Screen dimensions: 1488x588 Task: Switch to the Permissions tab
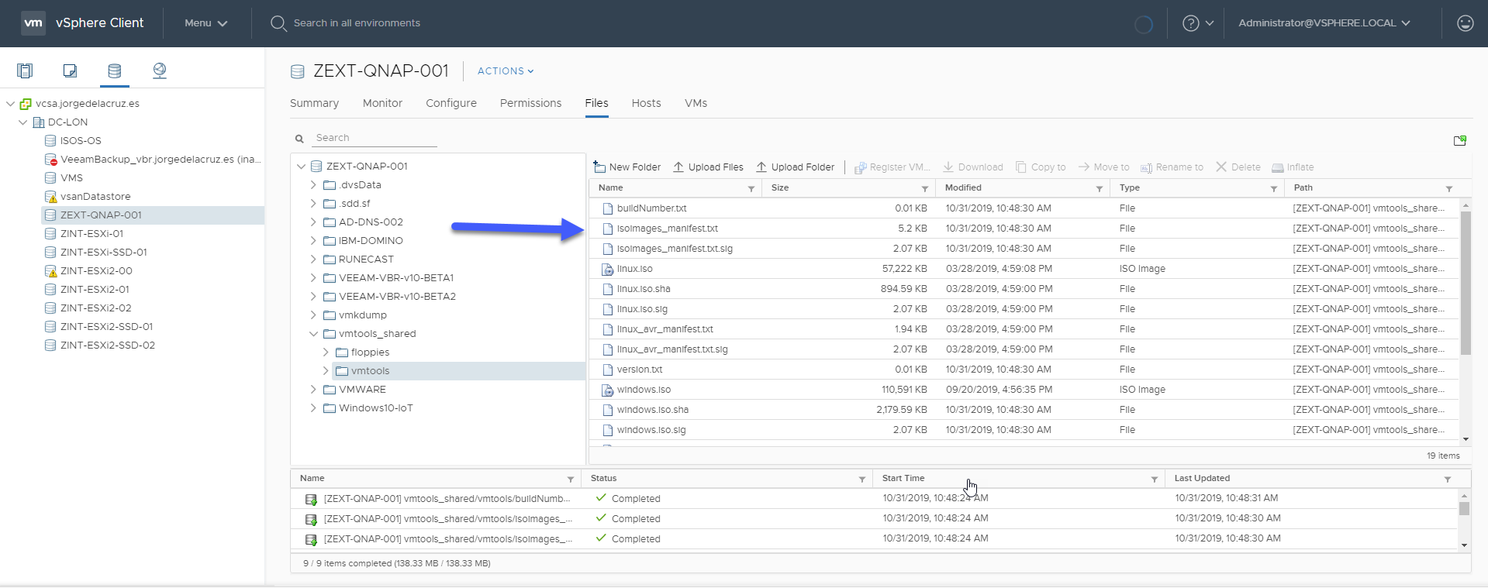click(530, 103)
